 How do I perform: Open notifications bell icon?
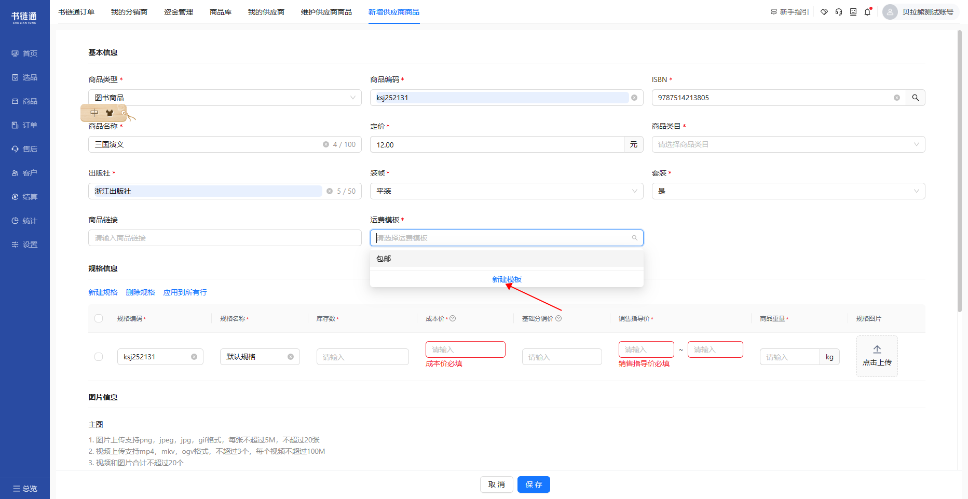(x=868, y=12)
